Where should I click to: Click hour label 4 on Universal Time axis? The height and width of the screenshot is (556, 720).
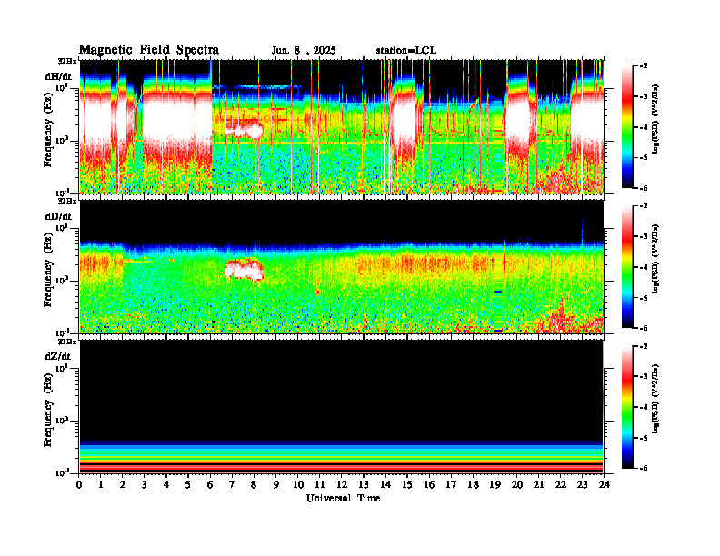[166, 485]
